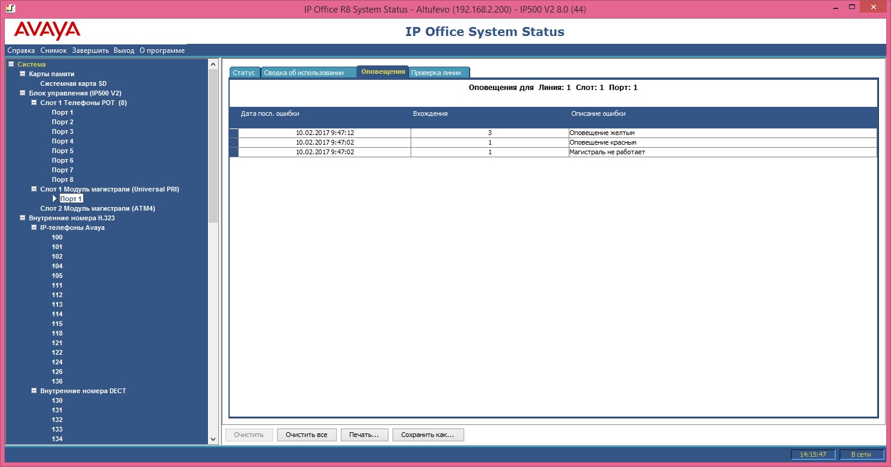Select Порт 1 under Universal PRI
Viewport: 891px width, 467px height.
pyautogui.click(x=71, y=199)
